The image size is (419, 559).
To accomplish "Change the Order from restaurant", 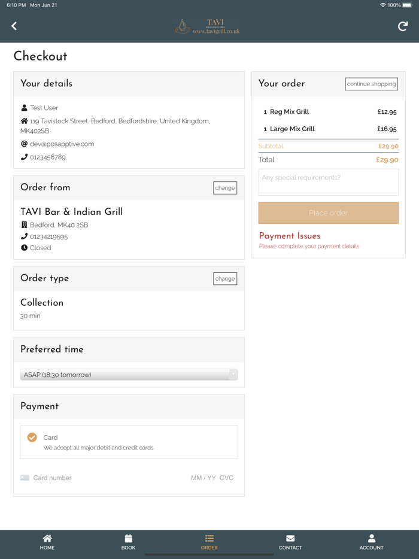I will point(225,188).
